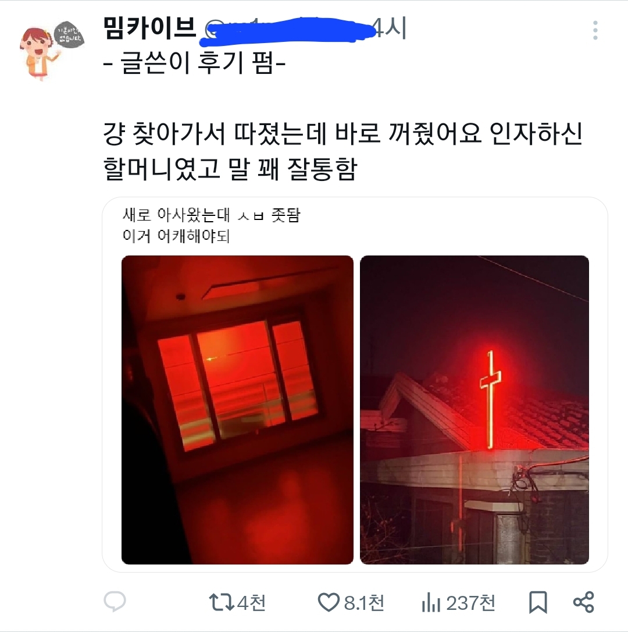Open the three-dot more options menu

pyautogui.click(x=595, y=30)
